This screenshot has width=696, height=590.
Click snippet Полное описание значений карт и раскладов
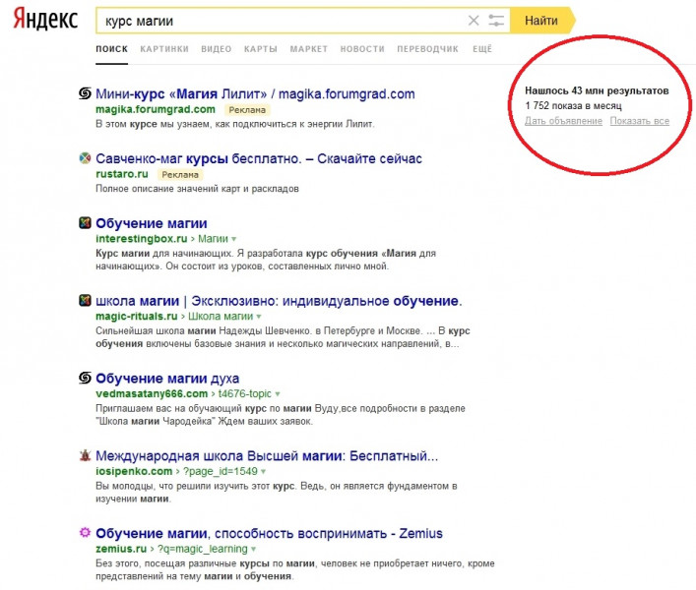(197, 189)
